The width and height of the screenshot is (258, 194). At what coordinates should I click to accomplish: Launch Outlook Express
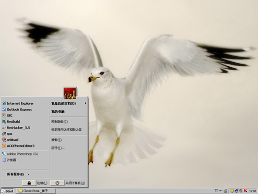[x=24, y=109]
